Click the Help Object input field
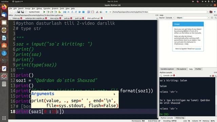This screenshot has width=217, height=122. (195, 18)
